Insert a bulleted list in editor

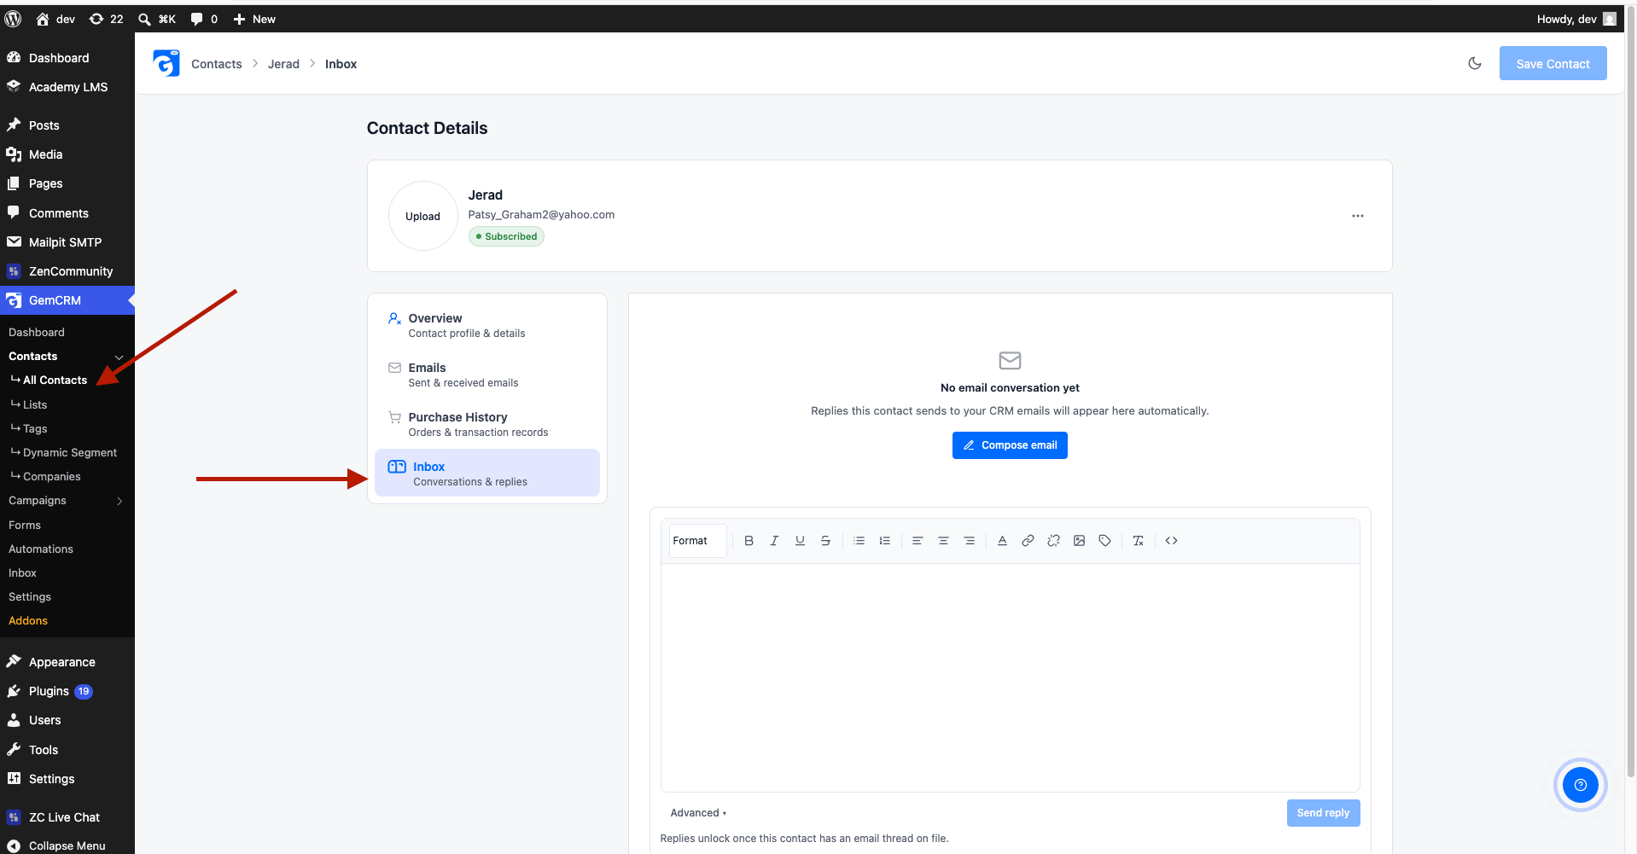[859, 541]
